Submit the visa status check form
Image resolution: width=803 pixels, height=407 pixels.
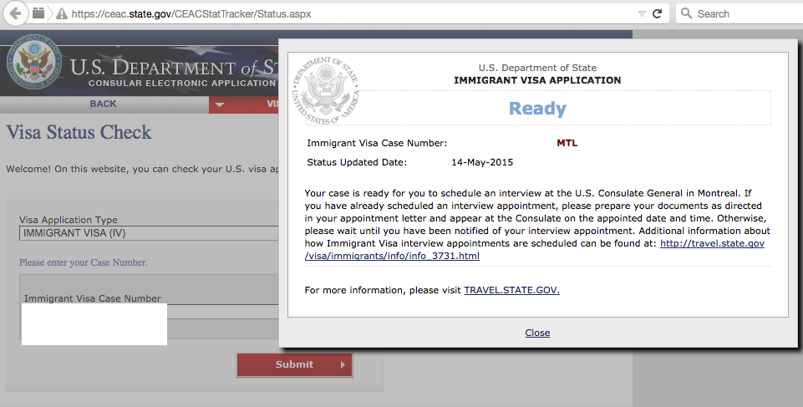294,364
